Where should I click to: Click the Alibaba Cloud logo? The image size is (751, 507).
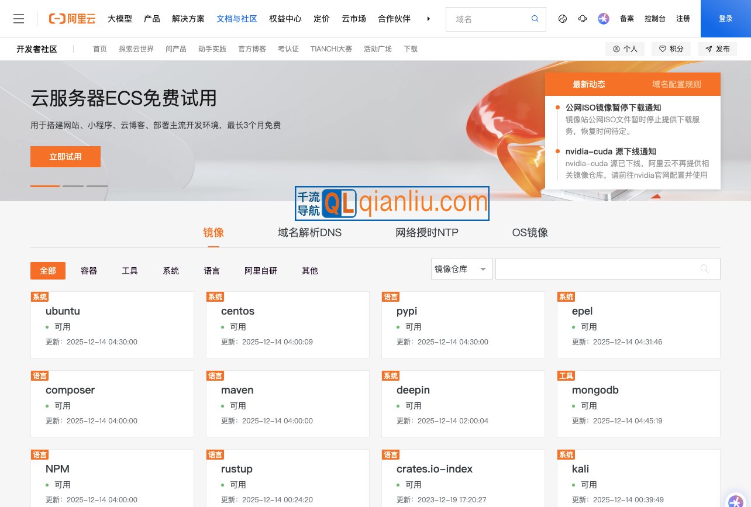coord(71,18)
